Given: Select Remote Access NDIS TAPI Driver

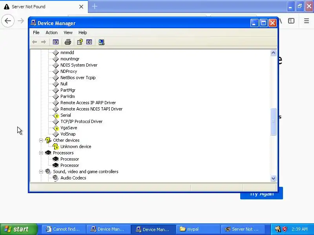Looking at the screenshot, I should point(91,109).
